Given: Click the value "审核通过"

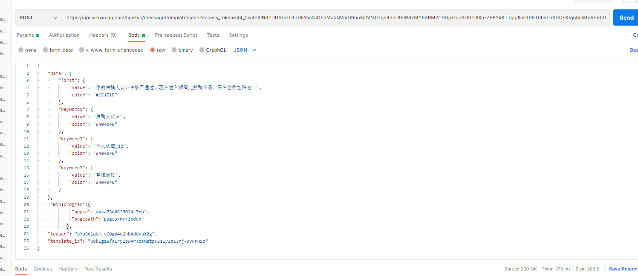Looking at the screenshot, I should (107, 175).
